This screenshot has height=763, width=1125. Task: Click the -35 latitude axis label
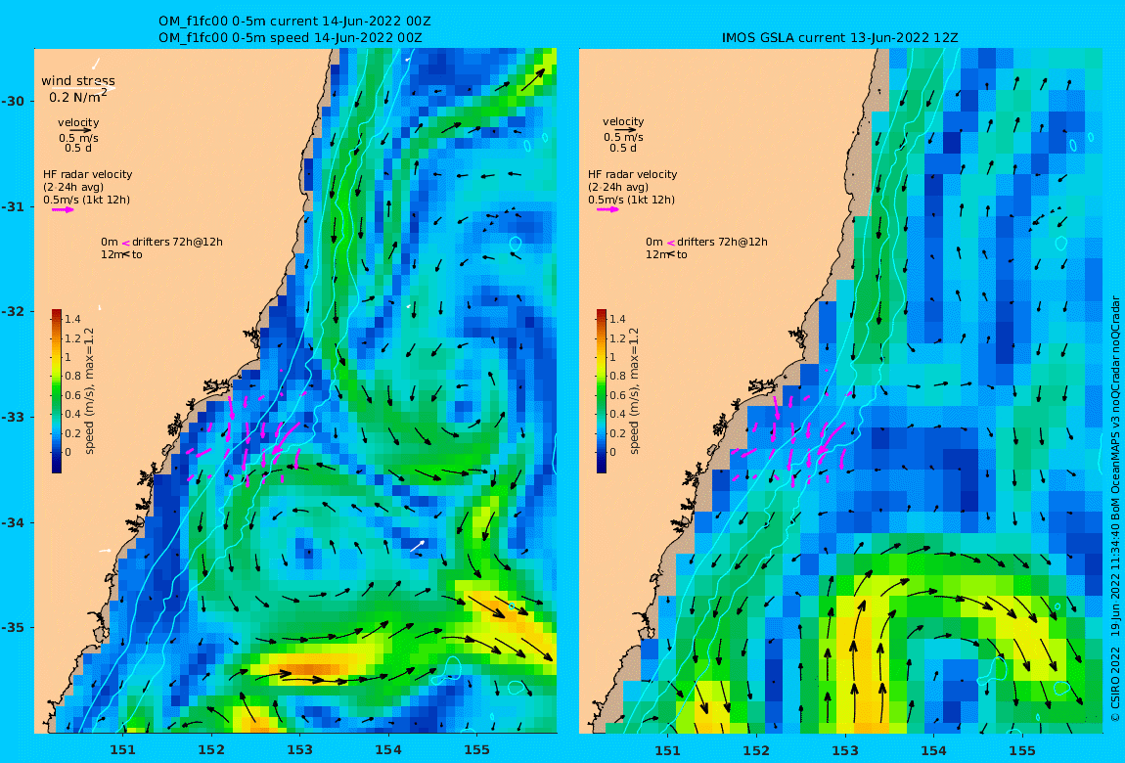[x=13, y=628]
